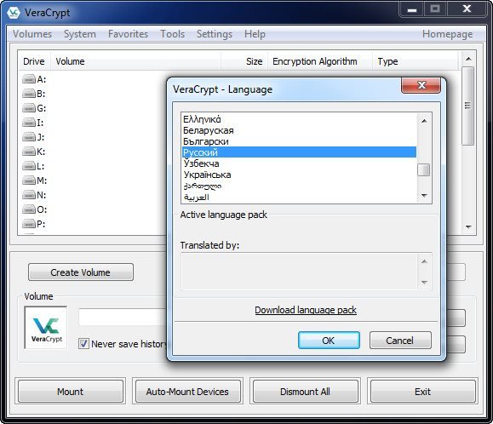Image resolution: width=493 pixels, height=424 pixels.
Task: Click the VeraCrypt logo in Volume section
Action: tap(46, 328)
